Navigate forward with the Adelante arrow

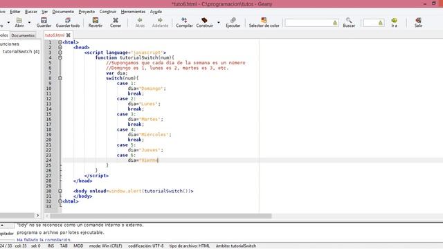160,22
